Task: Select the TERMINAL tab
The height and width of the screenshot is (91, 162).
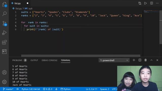Action: point(66,60)
